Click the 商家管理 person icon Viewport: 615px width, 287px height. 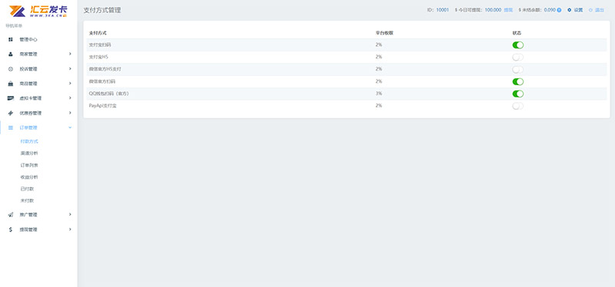[x=11, y=54]
